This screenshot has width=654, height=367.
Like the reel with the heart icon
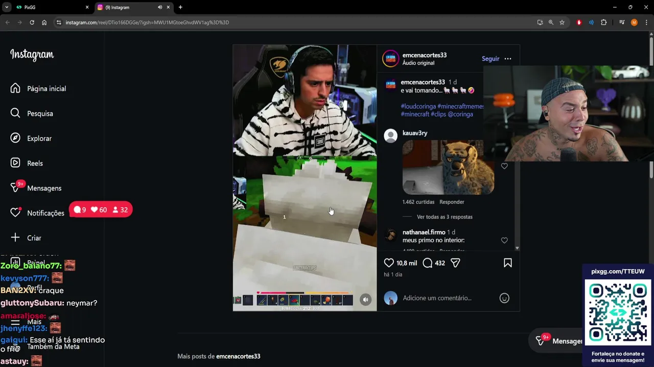tap(389, 263)
